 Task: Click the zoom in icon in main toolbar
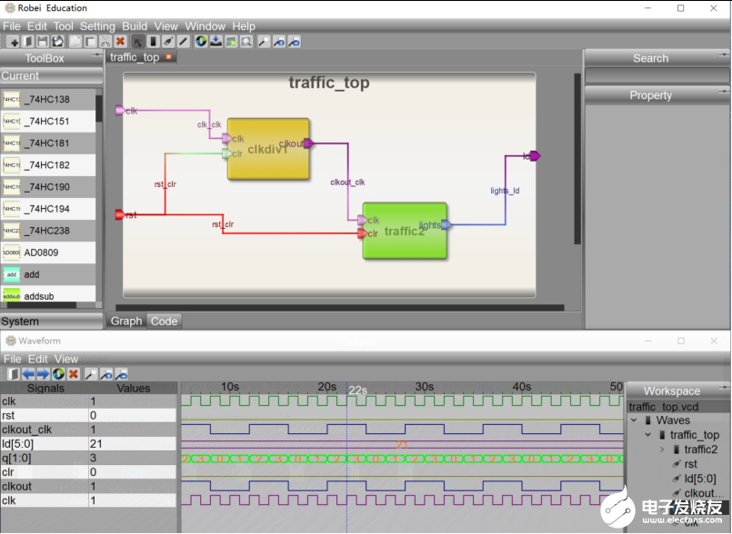coord(279,42)
